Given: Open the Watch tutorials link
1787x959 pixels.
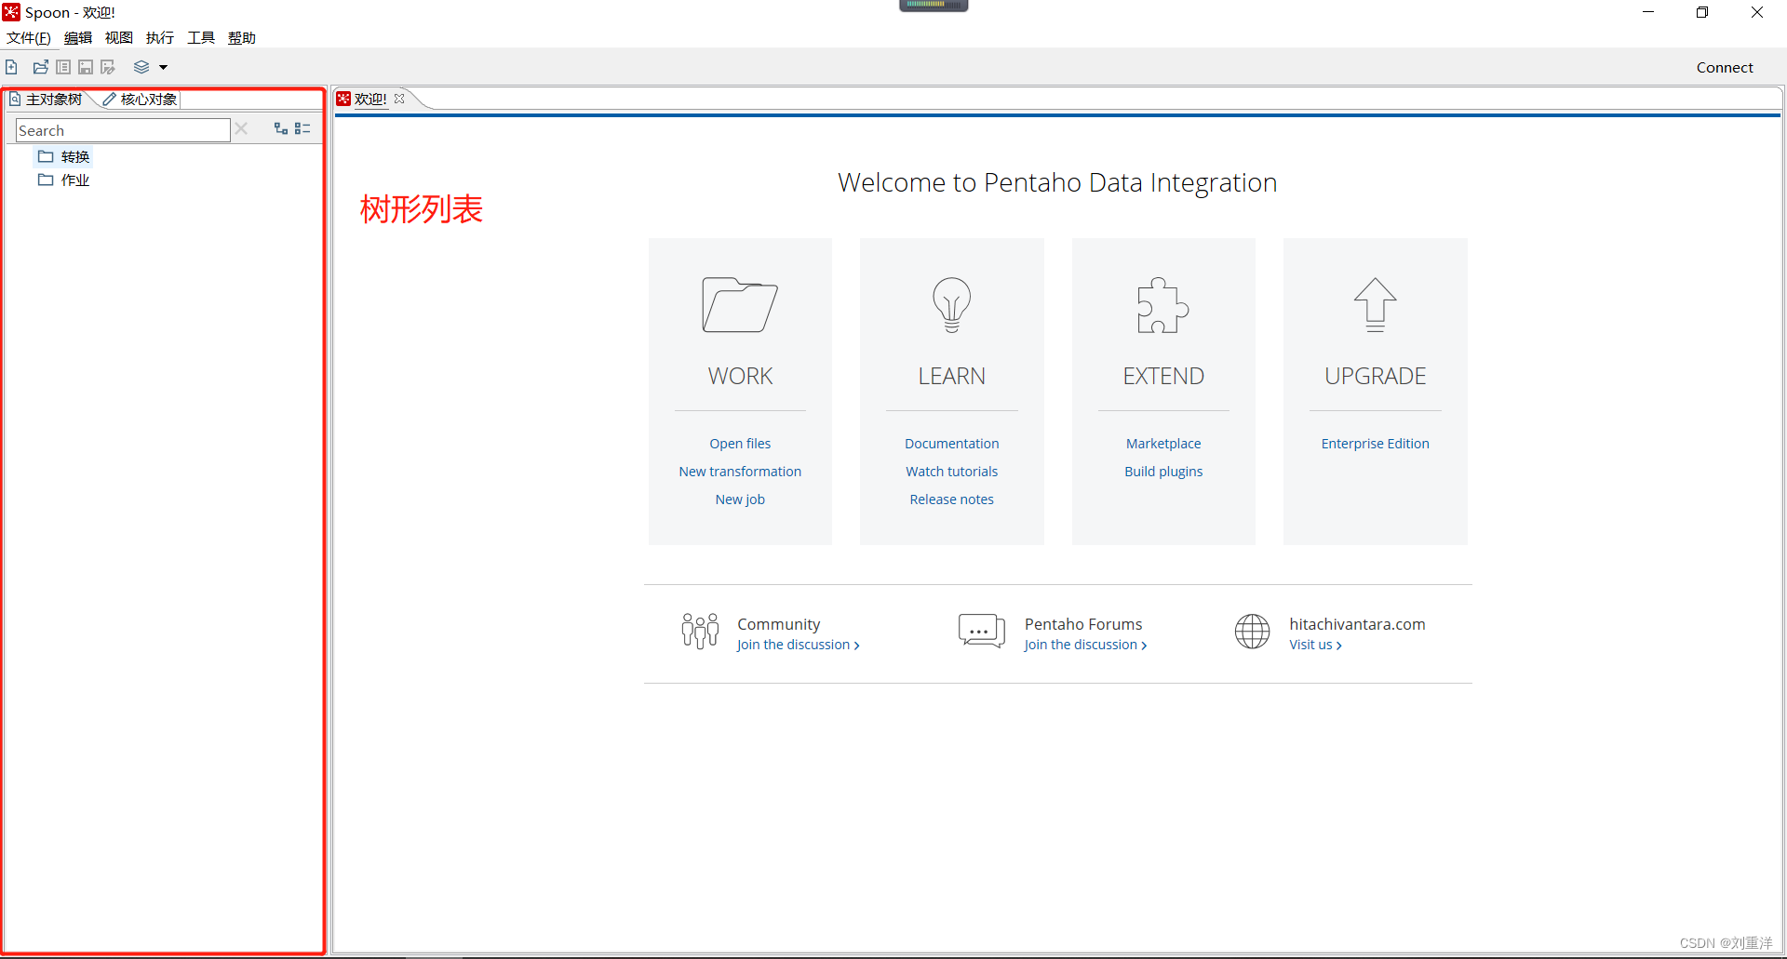Looking at the screenshot, I should point(951,472).
